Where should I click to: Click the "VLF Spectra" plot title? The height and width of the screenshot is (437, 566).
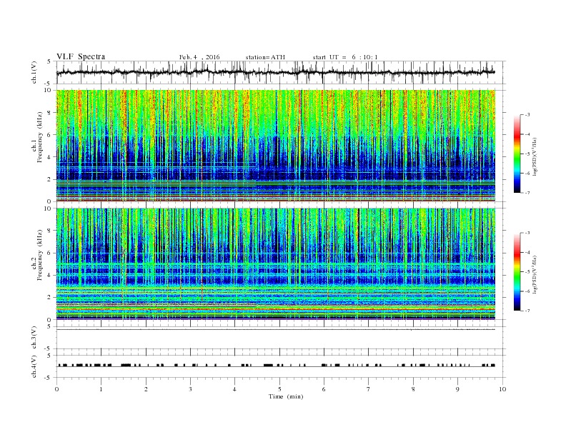click(81, 56)
